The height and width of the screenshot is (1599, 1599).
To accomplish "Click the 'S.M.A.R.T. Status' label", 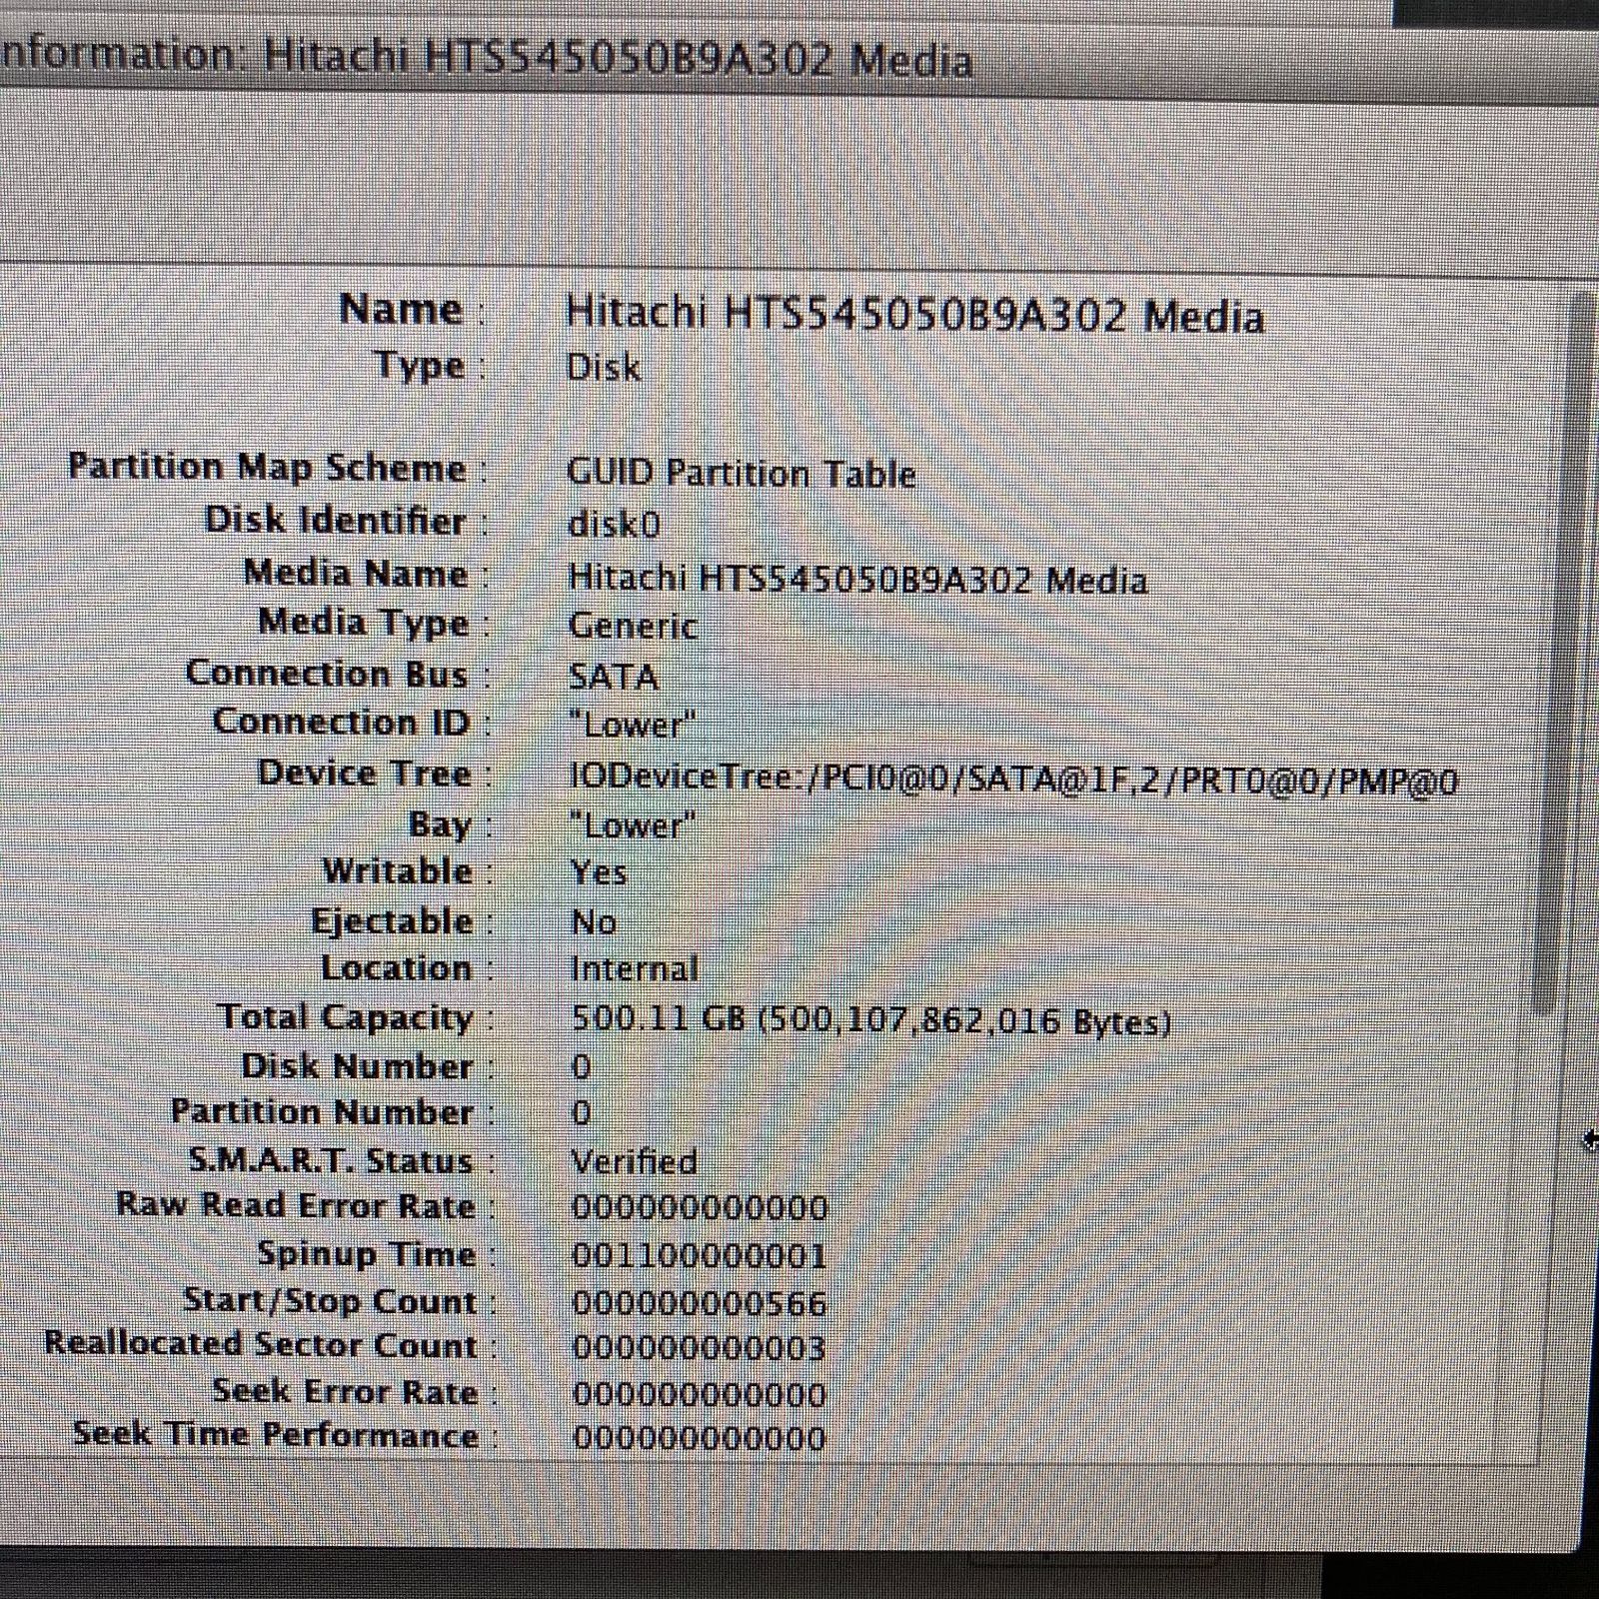I will click(x=331, y=1161).
